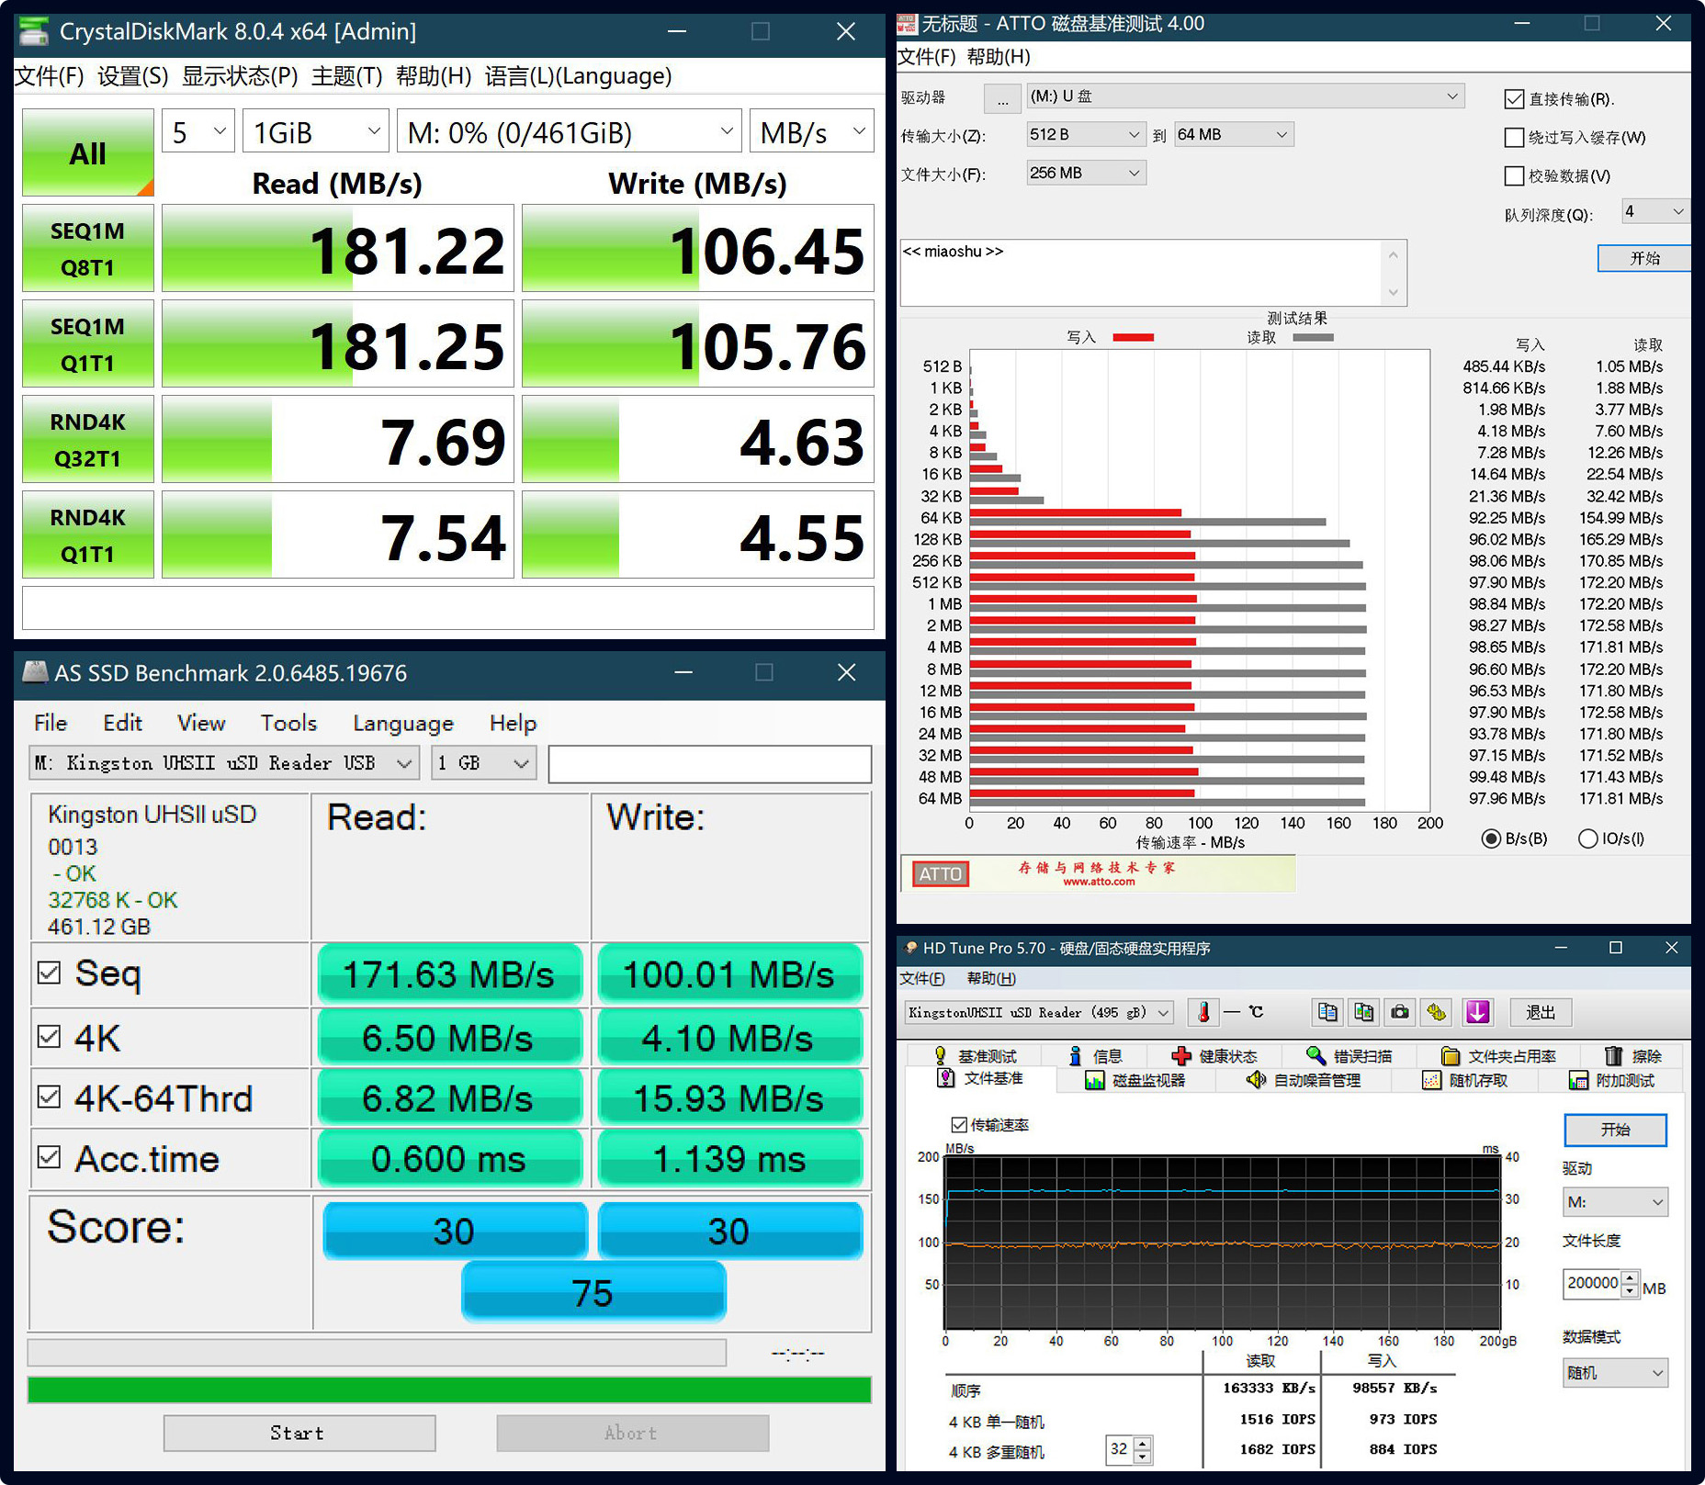Enable 绕过写入缓存 checkbox in ATTO
Viewport: 1705px width, 1485px height.
pos(1514,138)
